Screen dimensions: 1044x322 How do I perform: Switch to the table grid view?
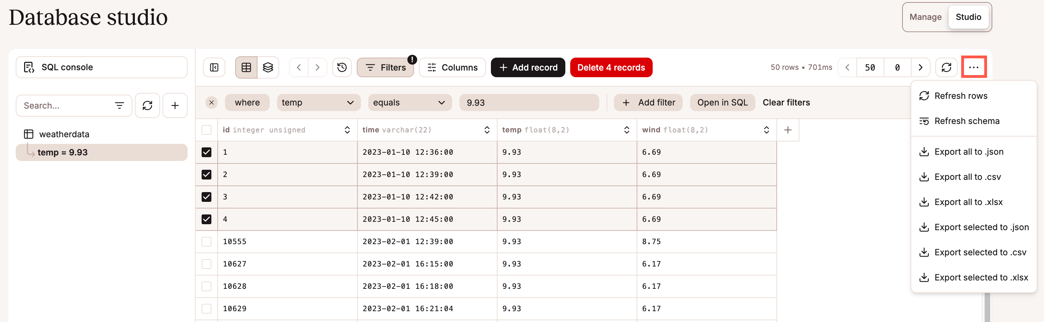pyautogui.click(x=246, y=67)
